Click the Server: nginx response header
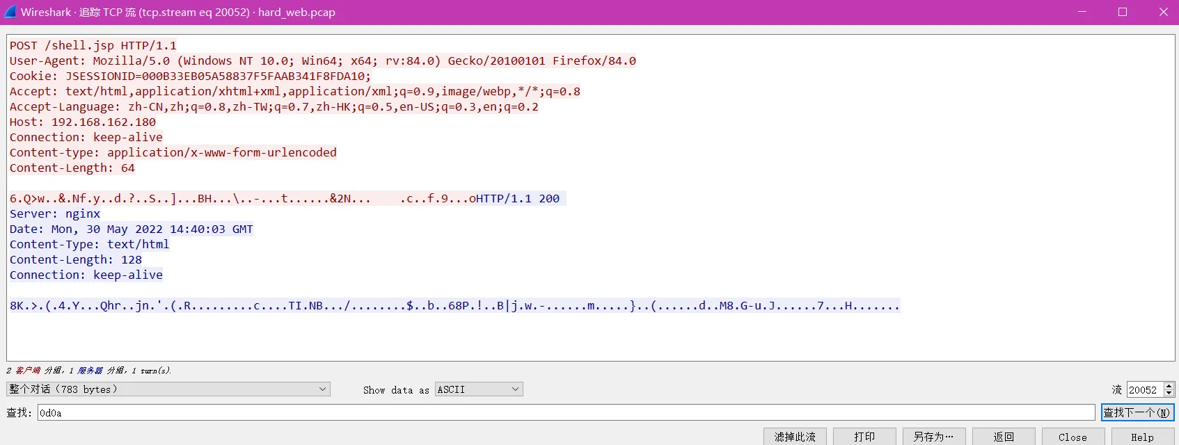 coord(55,214)
